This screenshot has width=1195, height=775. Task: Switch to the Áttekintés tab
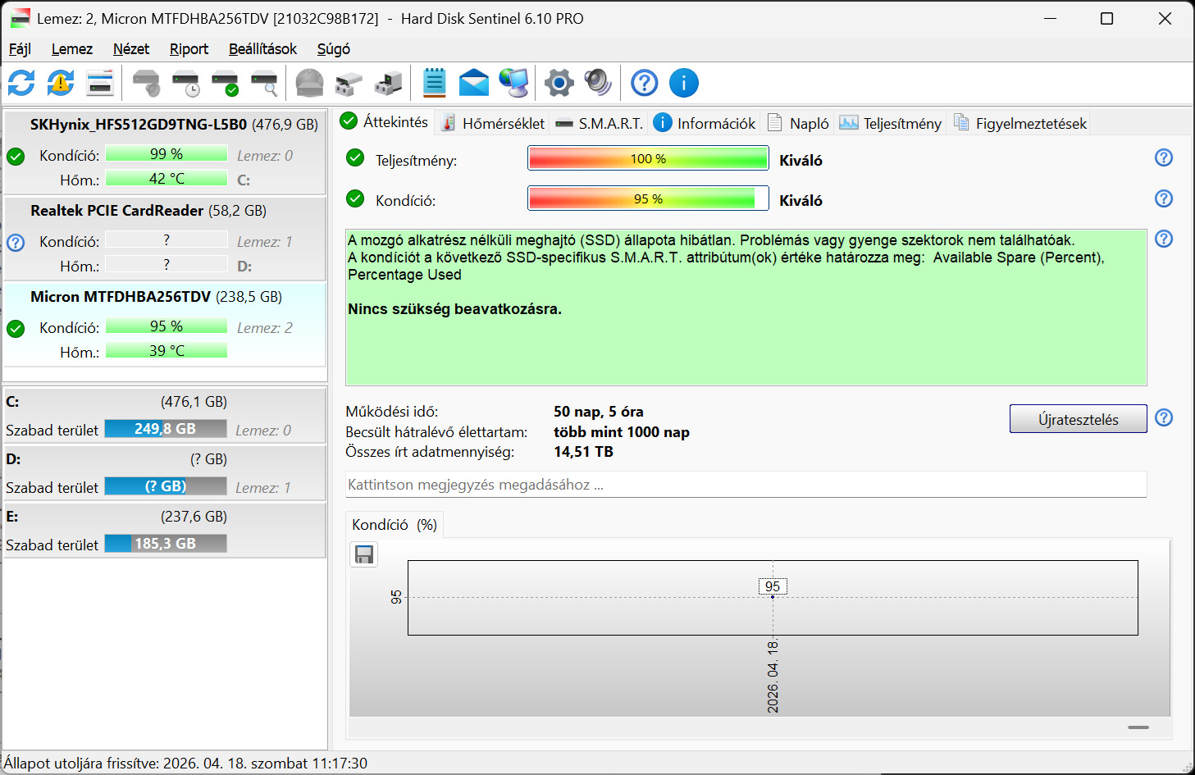point(385,121)
